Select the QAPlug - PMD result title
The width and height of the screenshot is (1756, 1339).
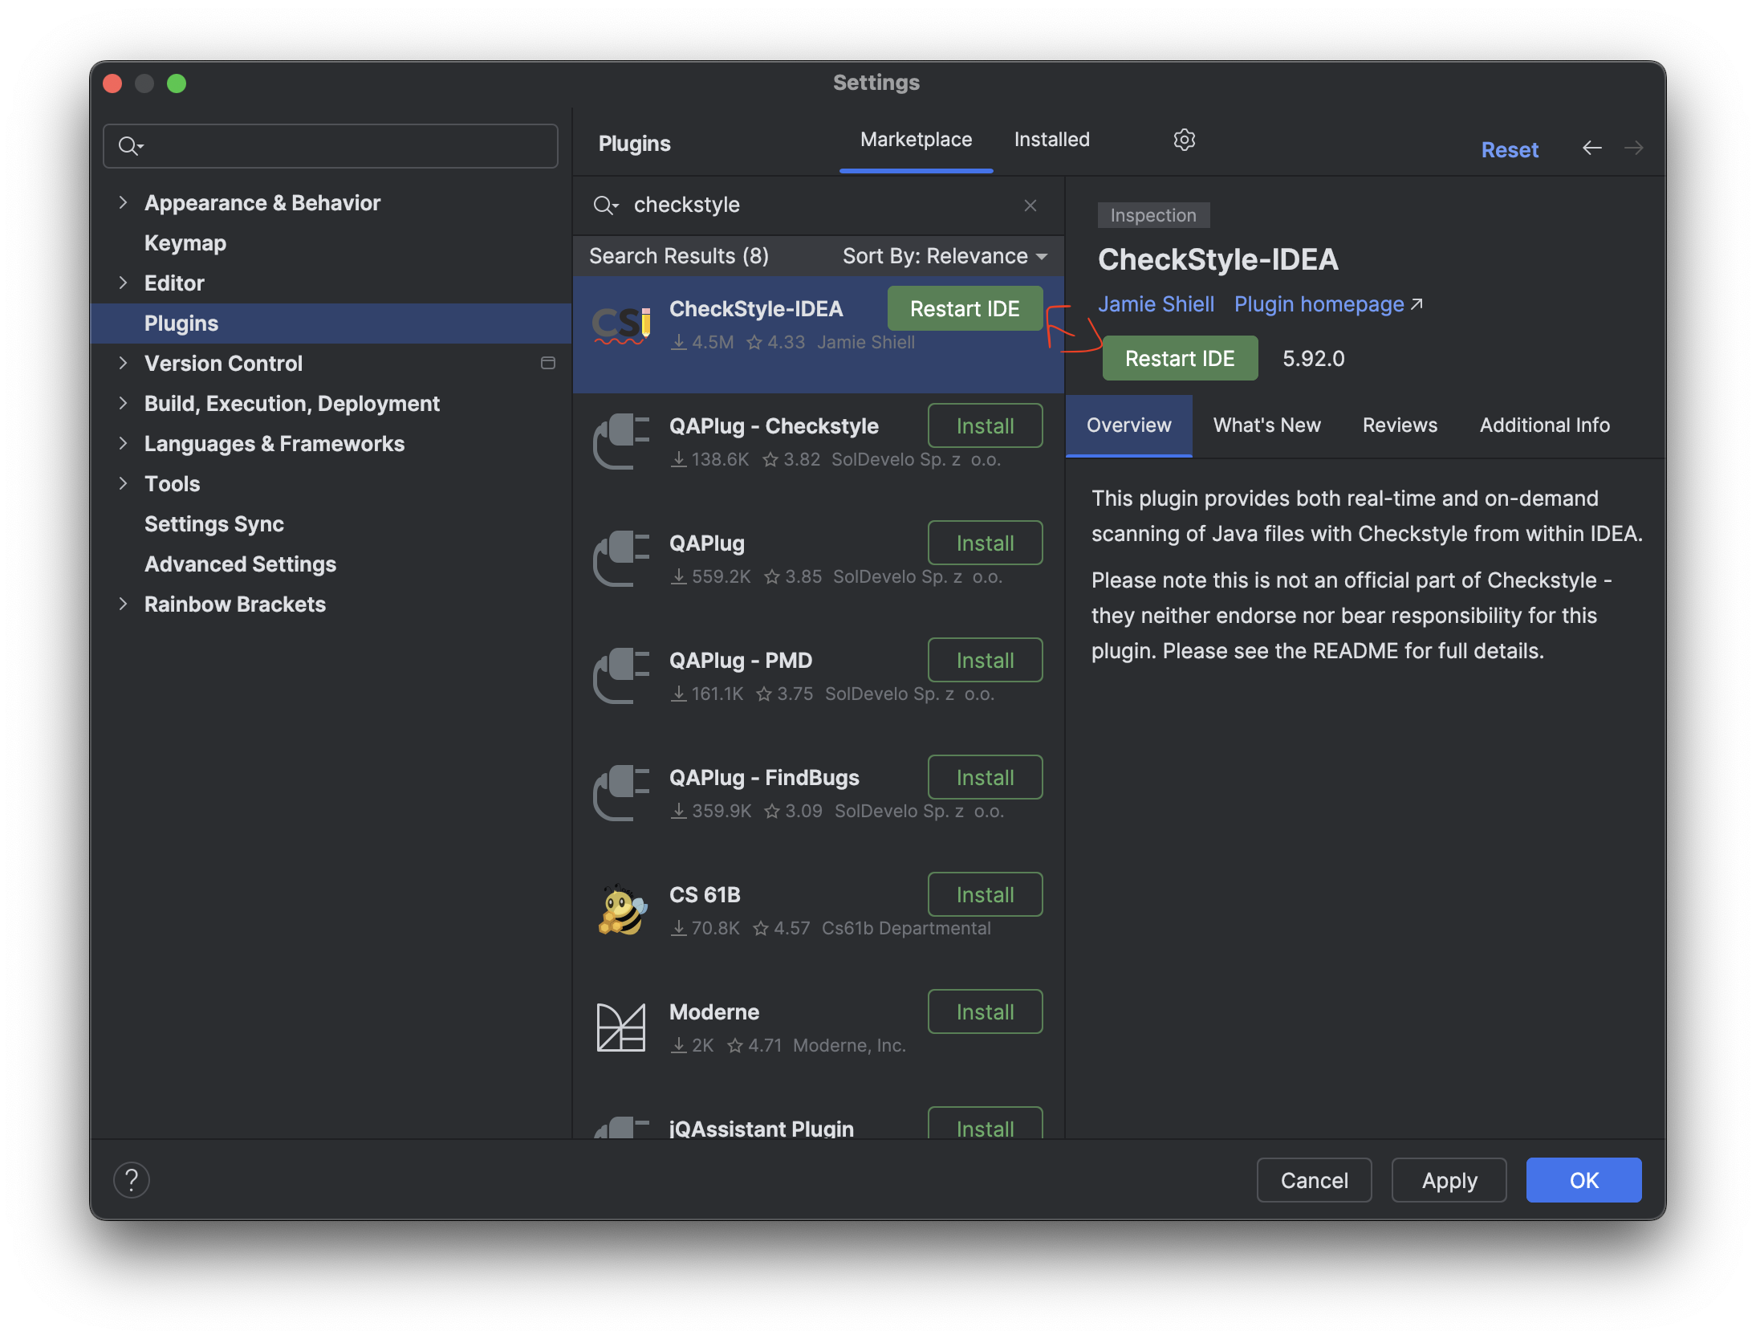click(741, 660)
